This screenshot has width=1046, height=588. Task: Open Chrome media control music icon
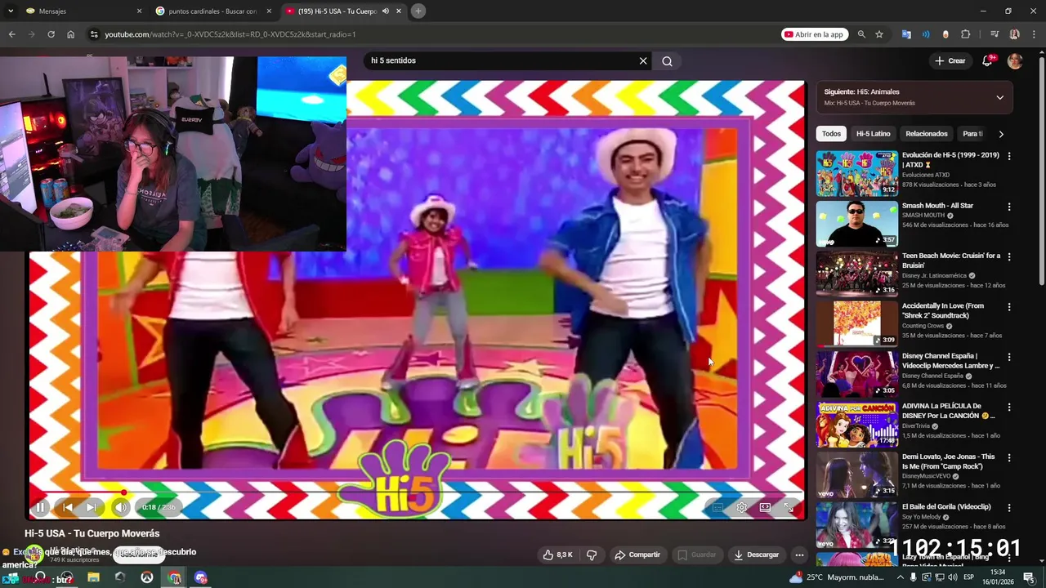pos(995,34)
